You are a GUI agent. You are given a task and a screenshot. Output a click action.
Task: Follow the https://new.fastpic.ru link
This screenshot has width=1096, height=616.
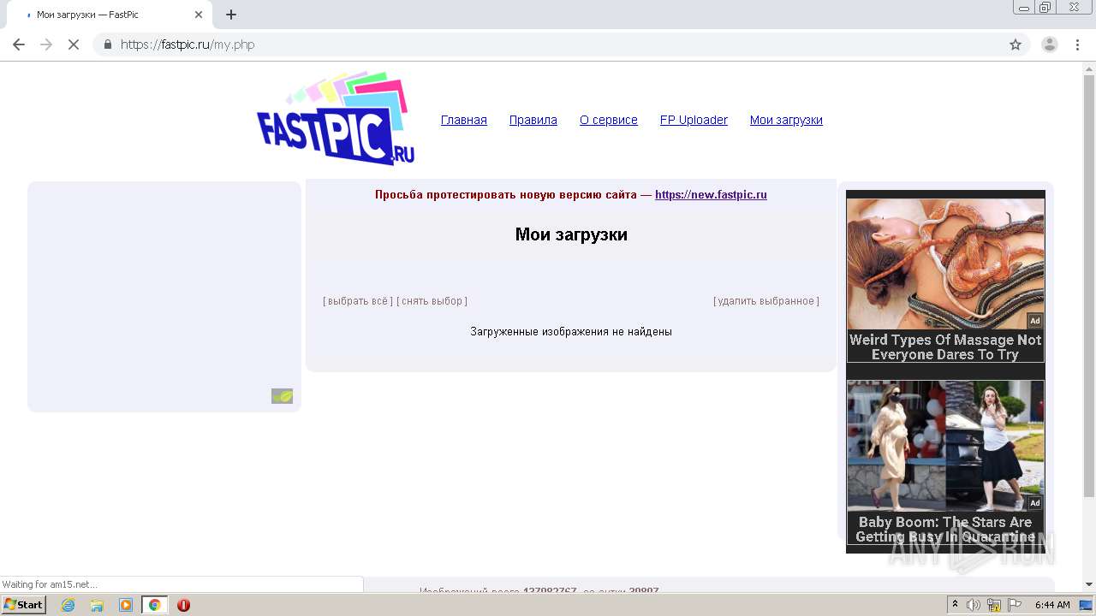click(711, 194)
